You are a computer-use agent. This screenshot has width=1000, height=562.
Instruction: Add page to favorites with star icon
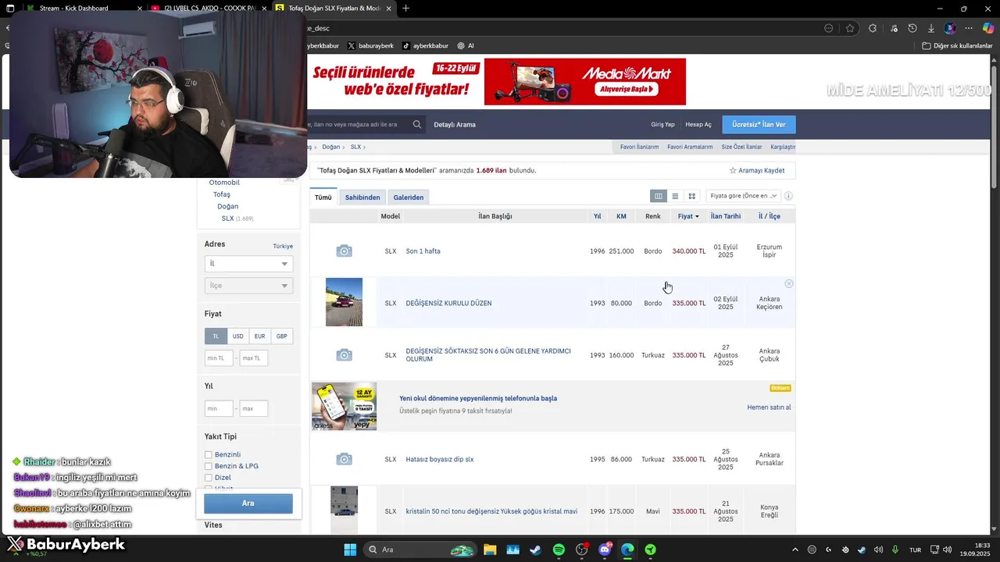coord(850,28)
